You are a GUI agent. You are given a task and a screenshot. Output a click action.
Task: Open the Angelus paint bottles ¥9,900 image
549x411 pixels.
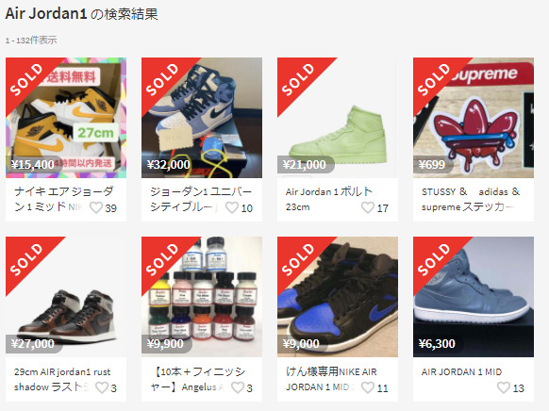coord(202,297)
